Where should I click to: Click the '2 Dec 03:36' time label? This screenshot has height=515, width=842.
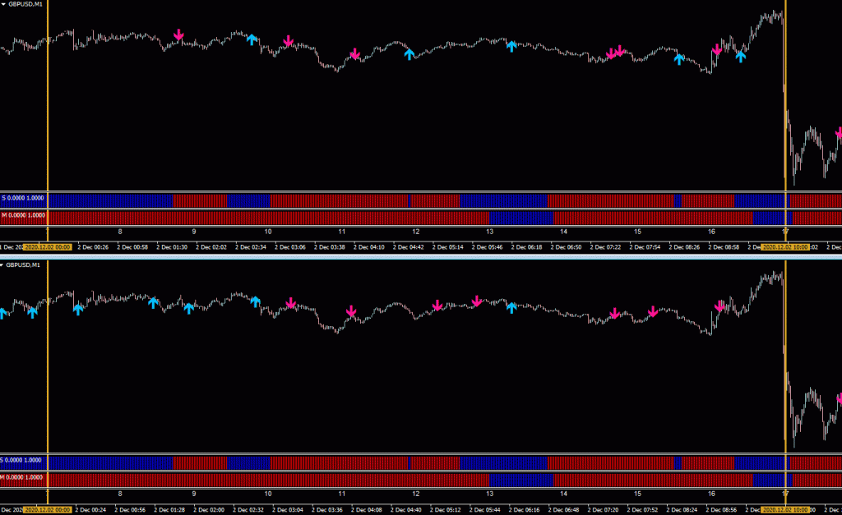point(327,509)
